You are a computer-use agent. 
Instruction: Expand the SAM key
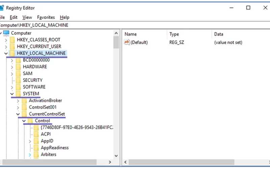coord(12,74)
